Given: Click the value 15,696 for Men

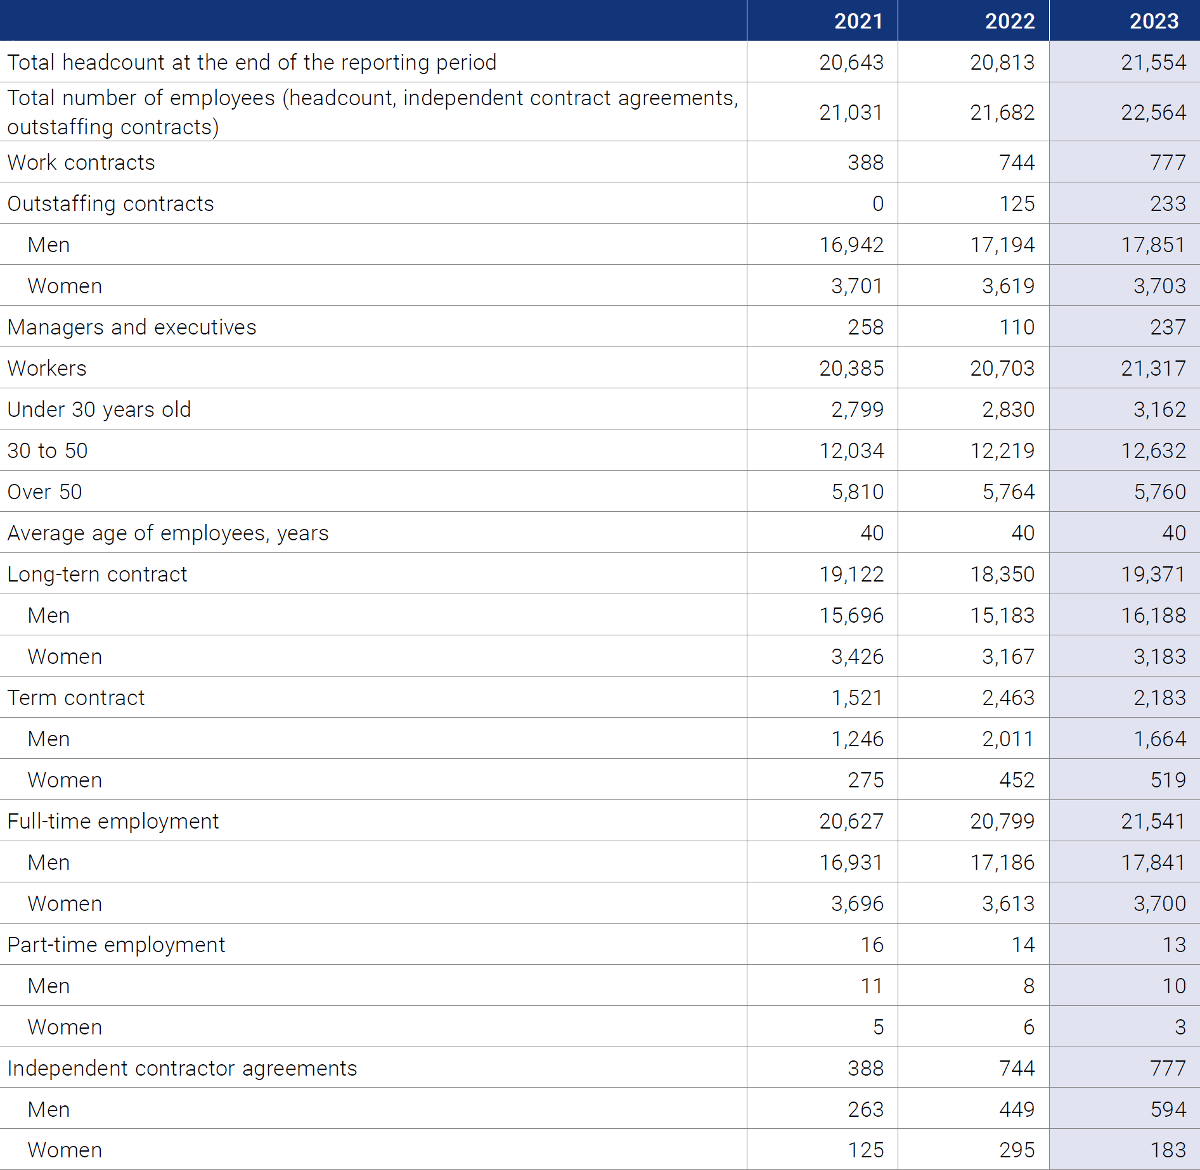Looking at the screenshot, I should 851,615.
